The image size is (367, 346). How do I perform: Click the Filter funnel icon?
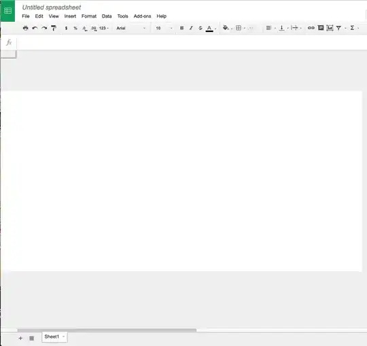pos(338,28)
